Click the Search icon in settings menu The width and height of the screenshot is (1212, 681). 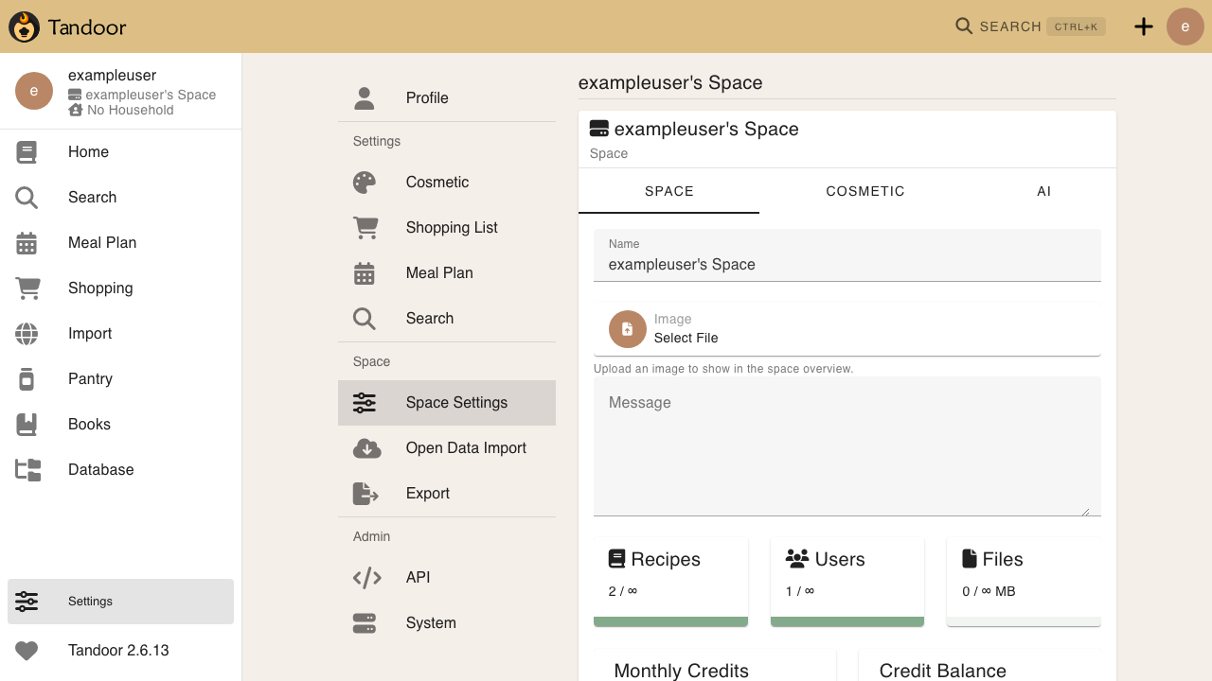coord(365,319)
